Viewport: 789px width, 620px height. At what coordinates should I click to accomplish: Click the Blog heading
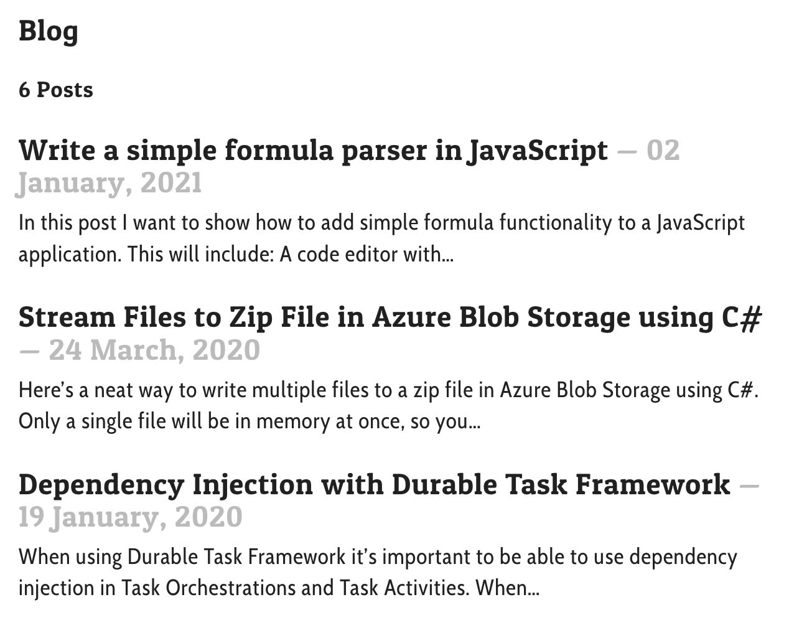tap(49, 31)
